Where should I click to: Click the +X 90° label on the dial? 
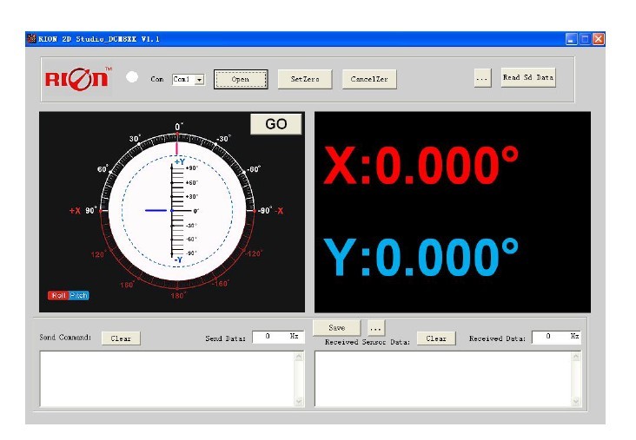click(x=83, y=210)
